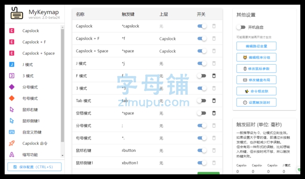Click the purple diamond 分号模式 icon
Image resolution: width=305 pixels, height=179 pixels.
point(12,87)
